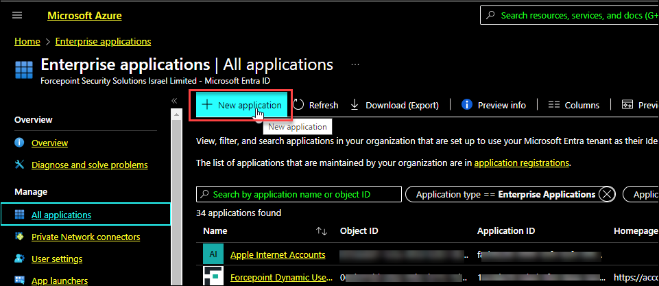Open the ellipsis more options menu
This screenshot has height=286, width=659.
pos(355,64)
